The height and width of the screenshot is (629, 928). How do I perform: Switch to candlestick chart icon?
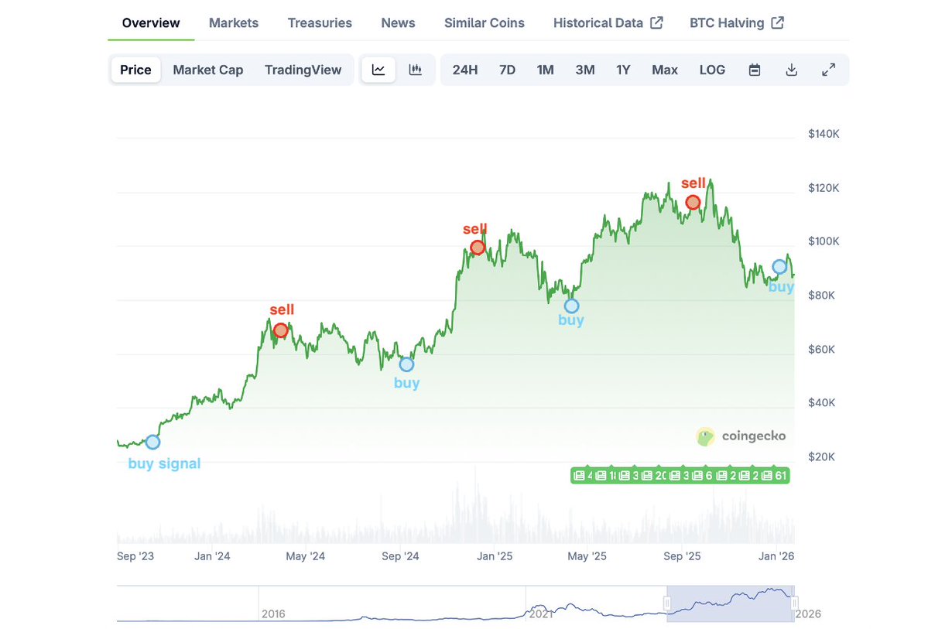pos(416,70)
